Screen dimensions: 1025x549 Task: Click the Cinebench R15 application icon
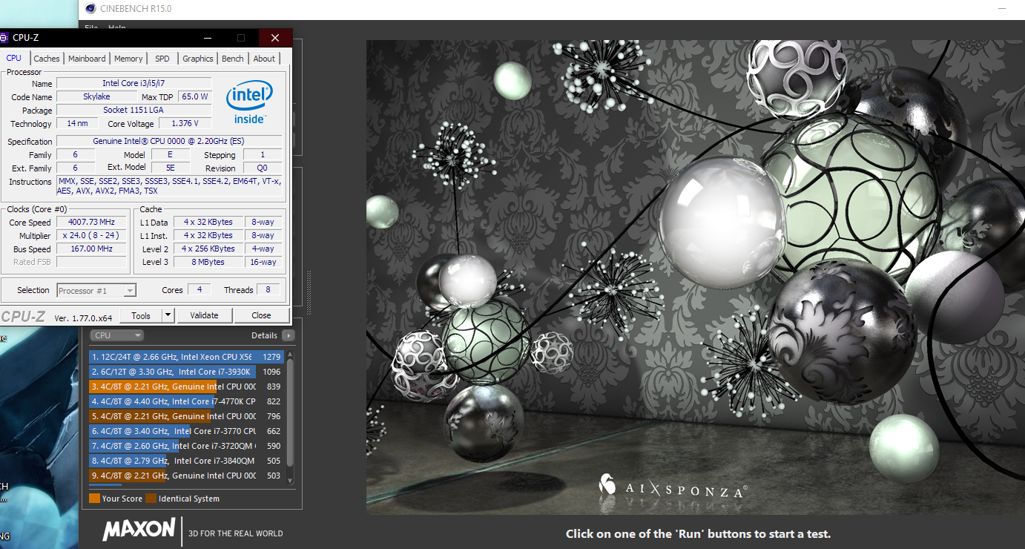click(x=90, y=9)
